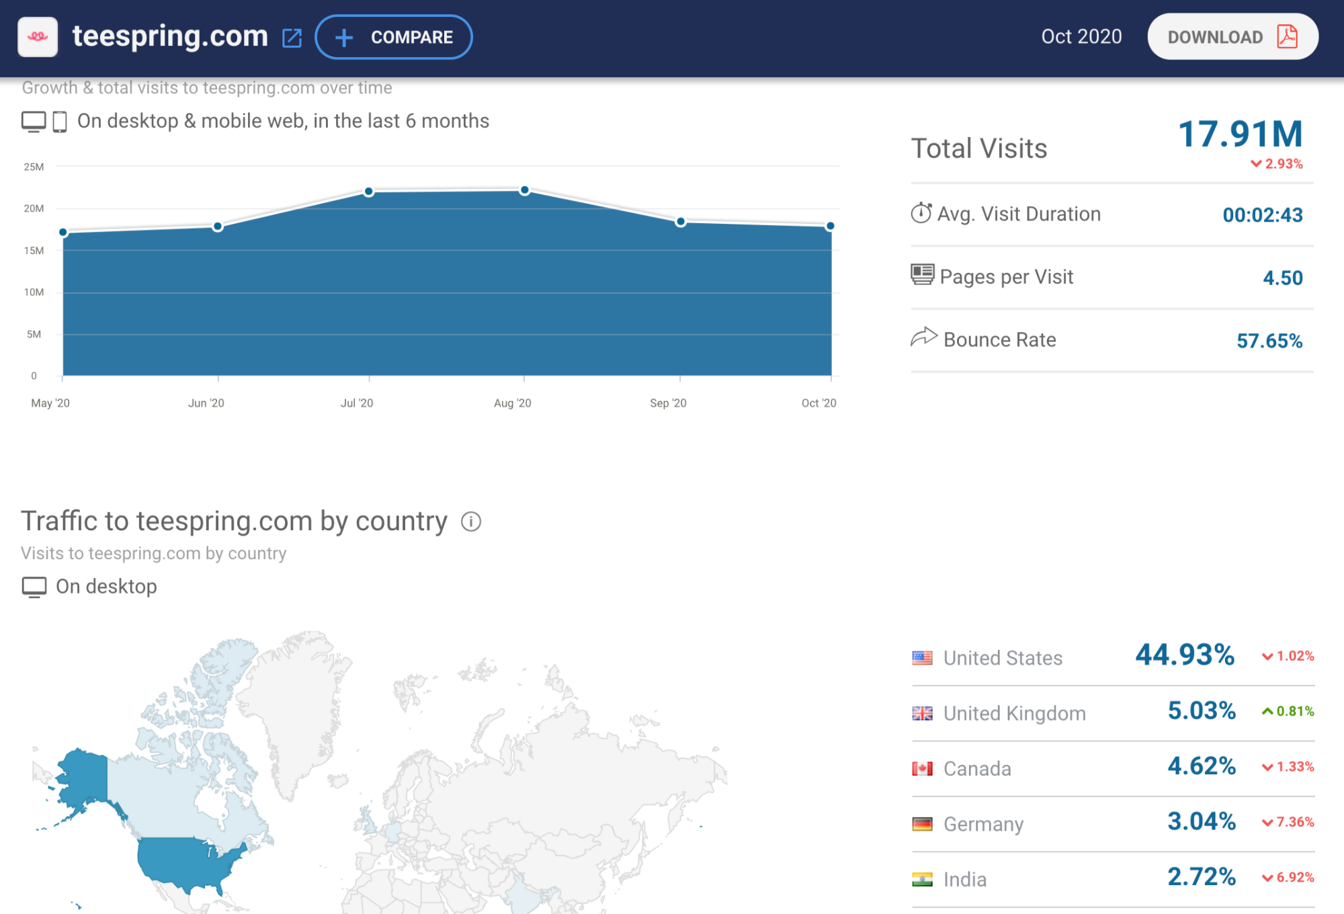Click the 00:02:43 duration value
The image size is (1344, 914).
tap(1263, 215)
